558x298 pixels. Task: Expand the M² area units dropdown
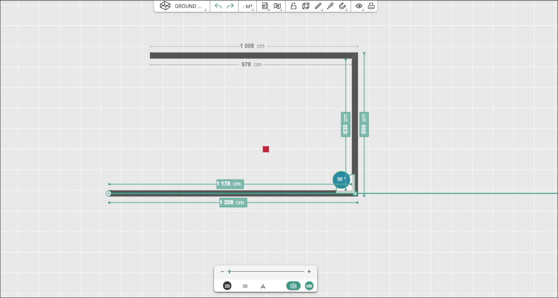click(x=248, y=6)
